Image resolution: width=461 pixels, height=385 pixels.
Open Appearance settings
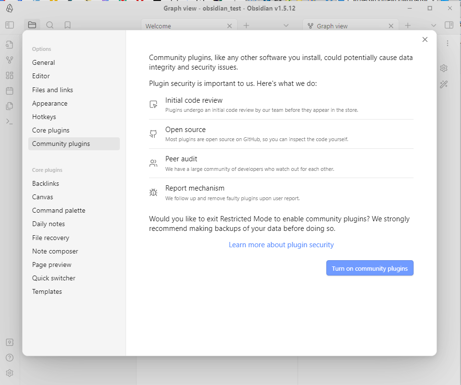tap(74, 103)
